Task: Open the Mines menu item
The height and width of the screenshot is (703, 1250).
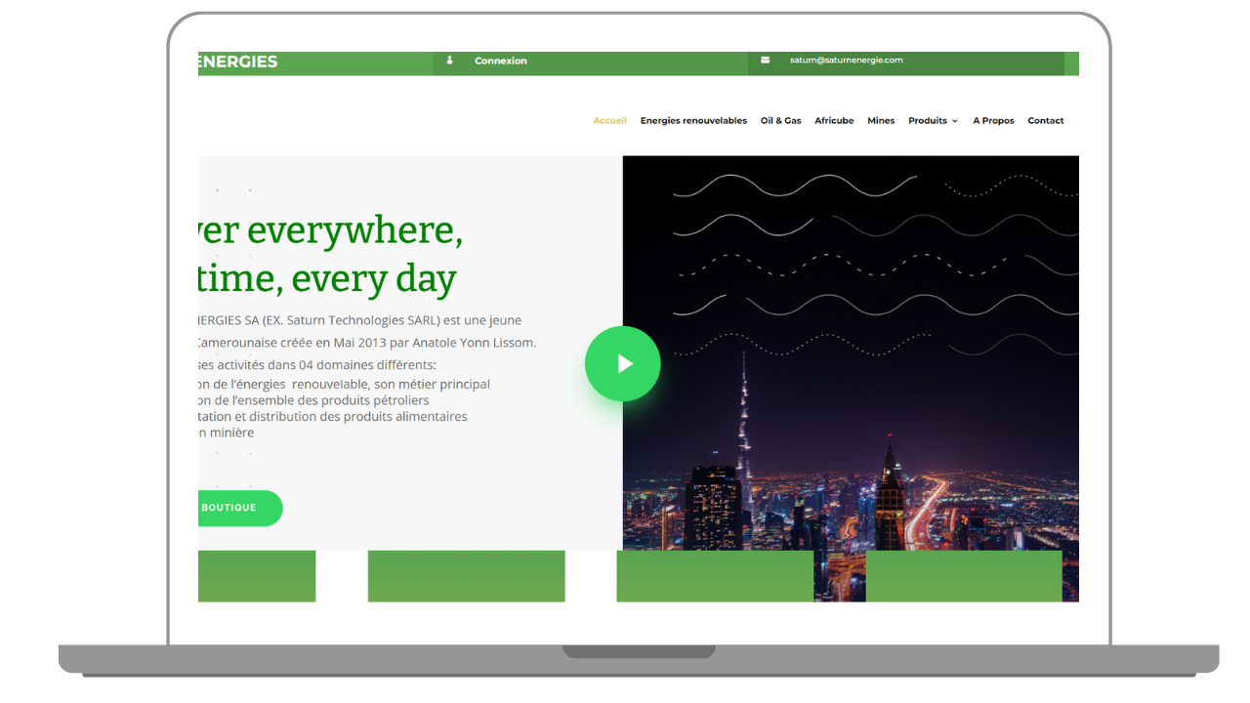Action: (x=881, y=121)
